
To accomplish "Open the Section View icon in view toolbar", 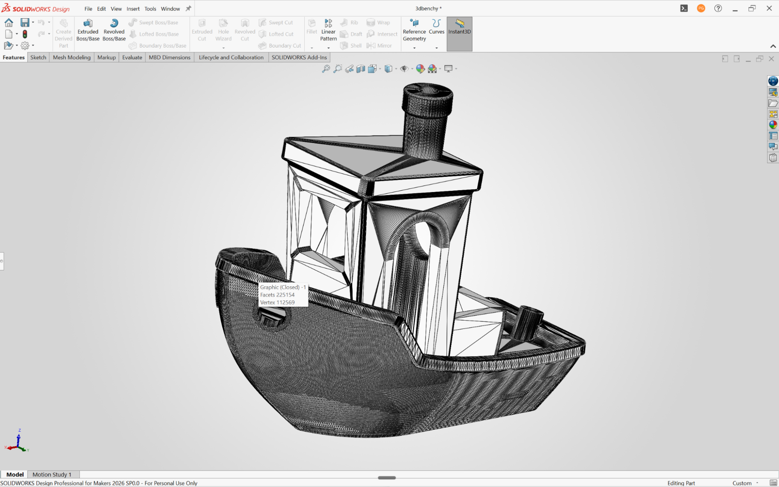I will (360, 69).
